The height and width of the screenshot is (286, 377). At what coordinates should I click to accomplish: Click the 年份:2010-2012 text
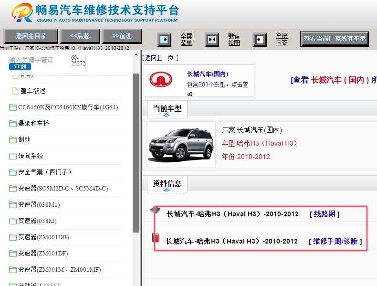(246, 157)
